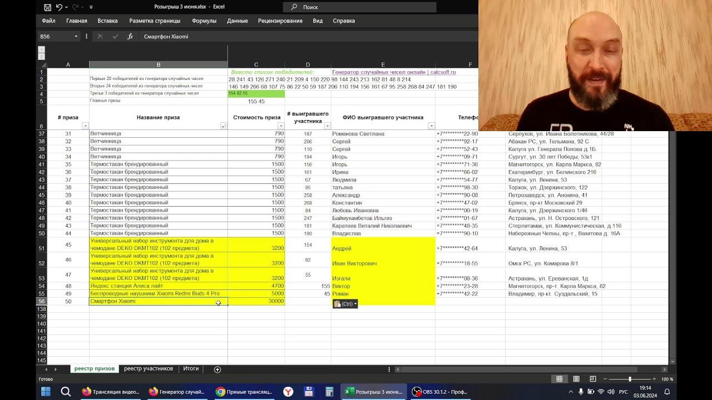
Task: Expand rows with outline level 2 button
Action: click(x=41, y=56)
